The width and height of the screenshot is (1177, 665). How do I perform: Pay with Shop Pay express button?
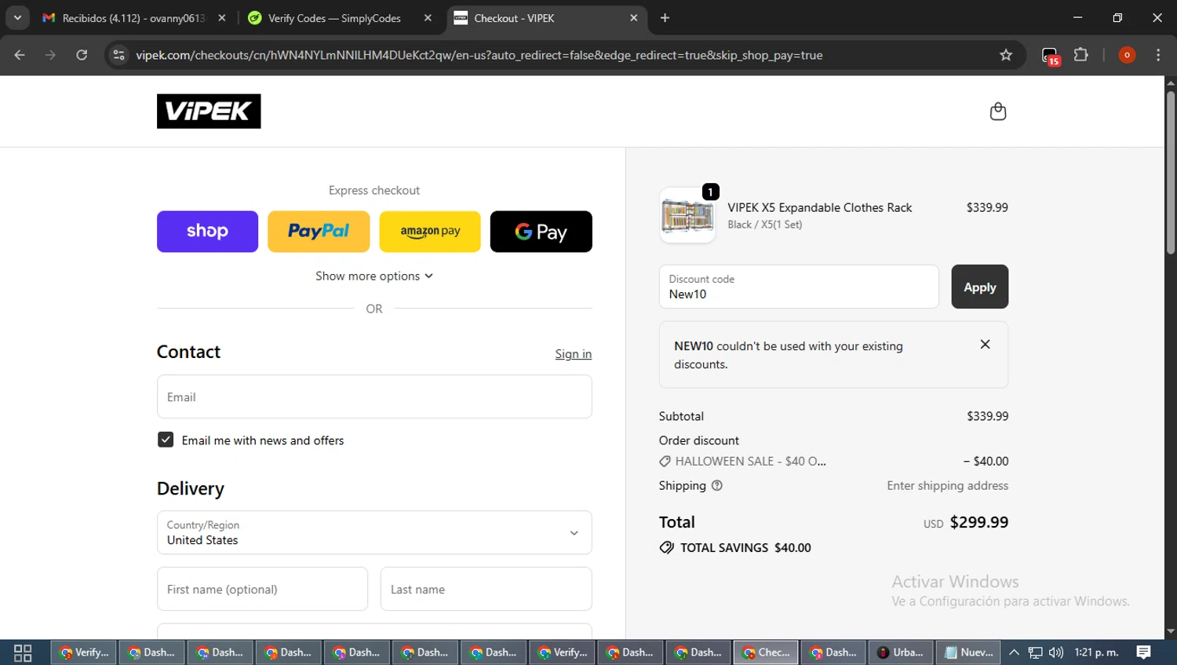coord(207,232)
